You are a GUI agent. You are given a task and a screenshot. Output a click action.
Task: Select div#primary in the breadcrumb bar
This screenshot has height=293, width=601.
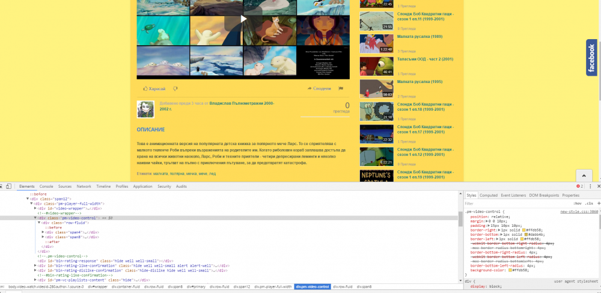pyautogui.click(x=197, y=287)
